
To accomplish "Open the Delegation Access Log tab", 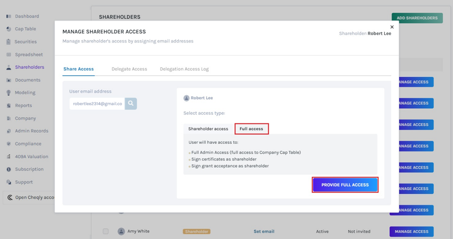I will click(184, 69).
